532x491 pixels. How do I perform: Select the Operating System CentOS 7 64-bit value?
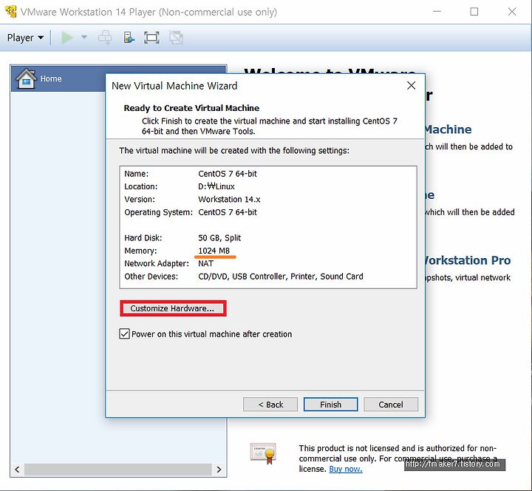tap(228, 212)
